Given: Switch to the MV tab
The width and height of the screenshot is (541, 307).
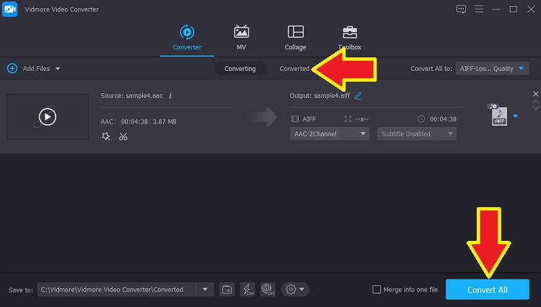Looking at the screenshot, I should tap(241, 32).
